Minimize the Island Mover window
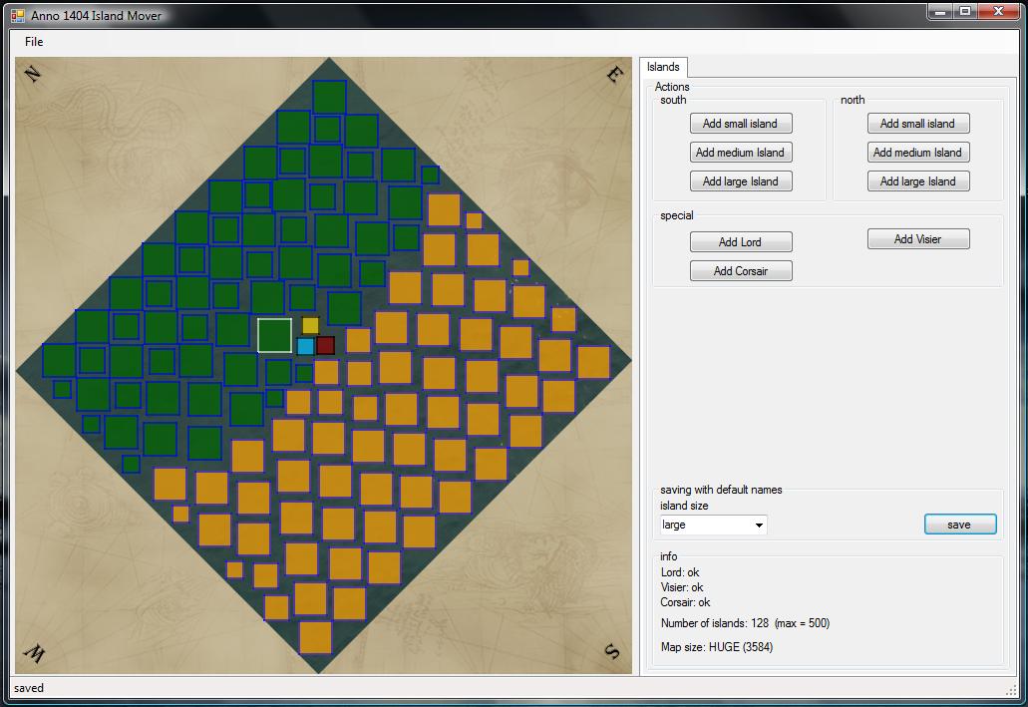Viewport: 1028px width, 707px height. point(940,11)
